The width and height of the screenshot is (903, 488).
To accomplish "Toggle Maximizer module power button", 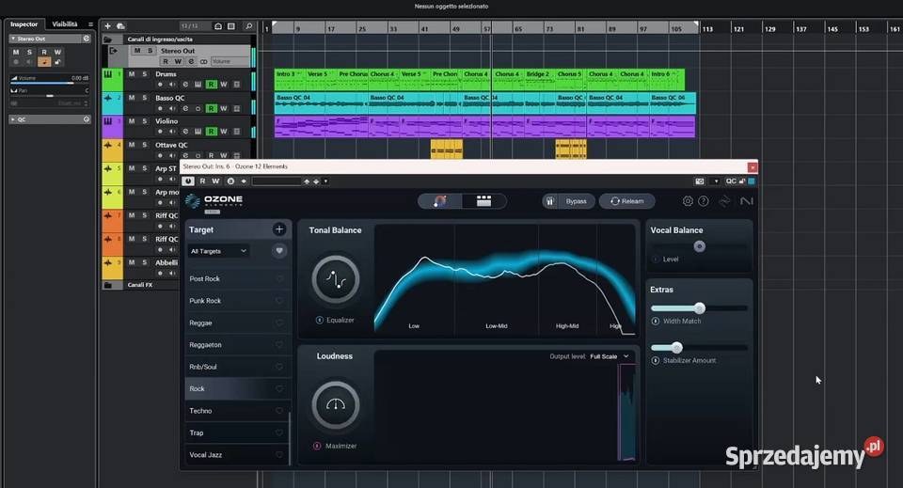I will (x=317, y=446).
